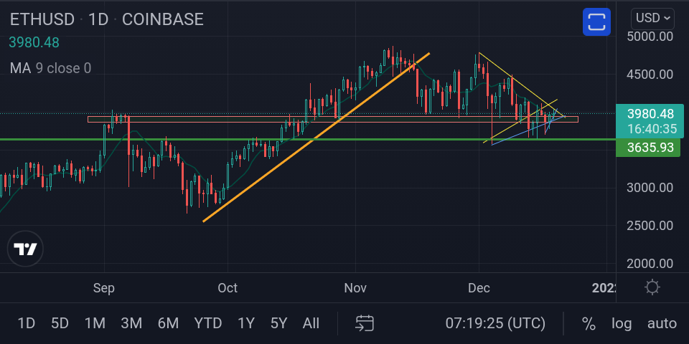Open timezone menu showing 07:19:25 (UTC)
The height and width of the screenshot is (344, 689).
[x=495, y=324]
